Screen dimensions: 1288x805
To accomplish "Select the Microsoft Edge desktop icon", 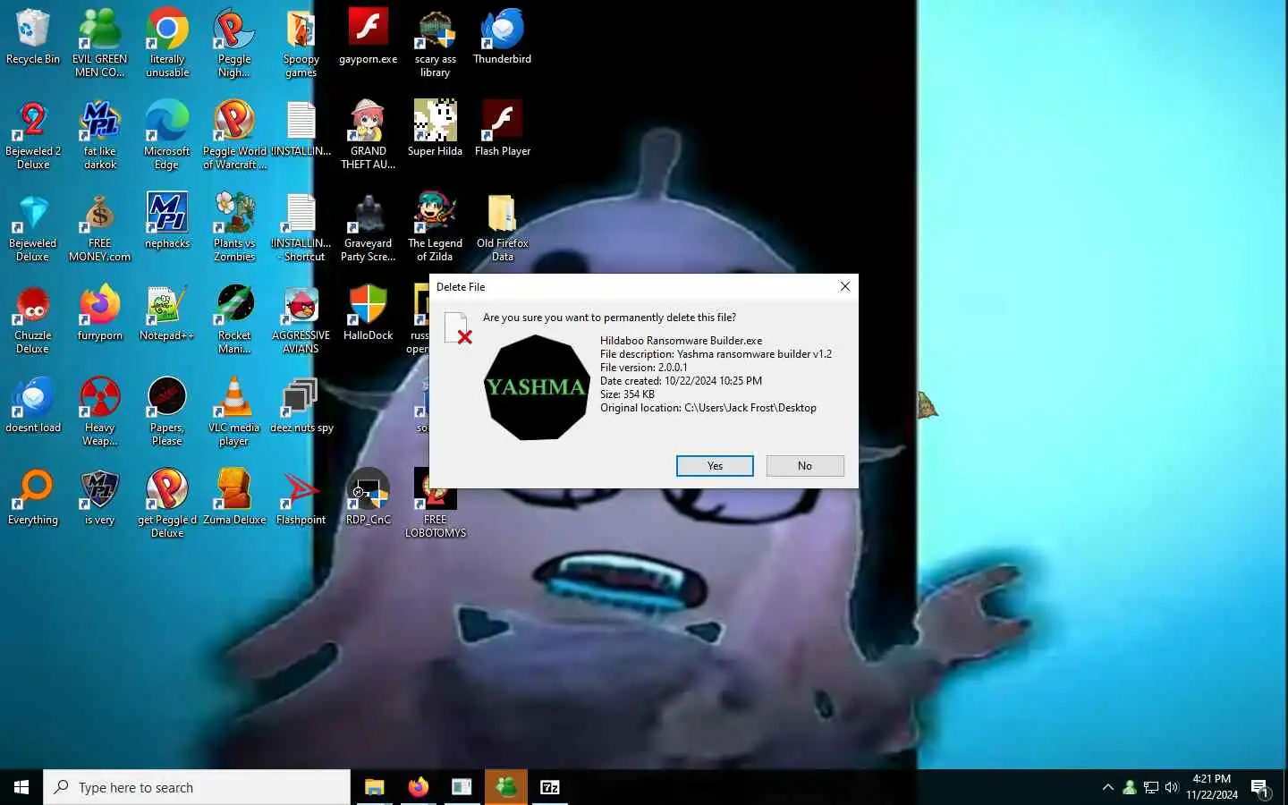I will point(167,135).
